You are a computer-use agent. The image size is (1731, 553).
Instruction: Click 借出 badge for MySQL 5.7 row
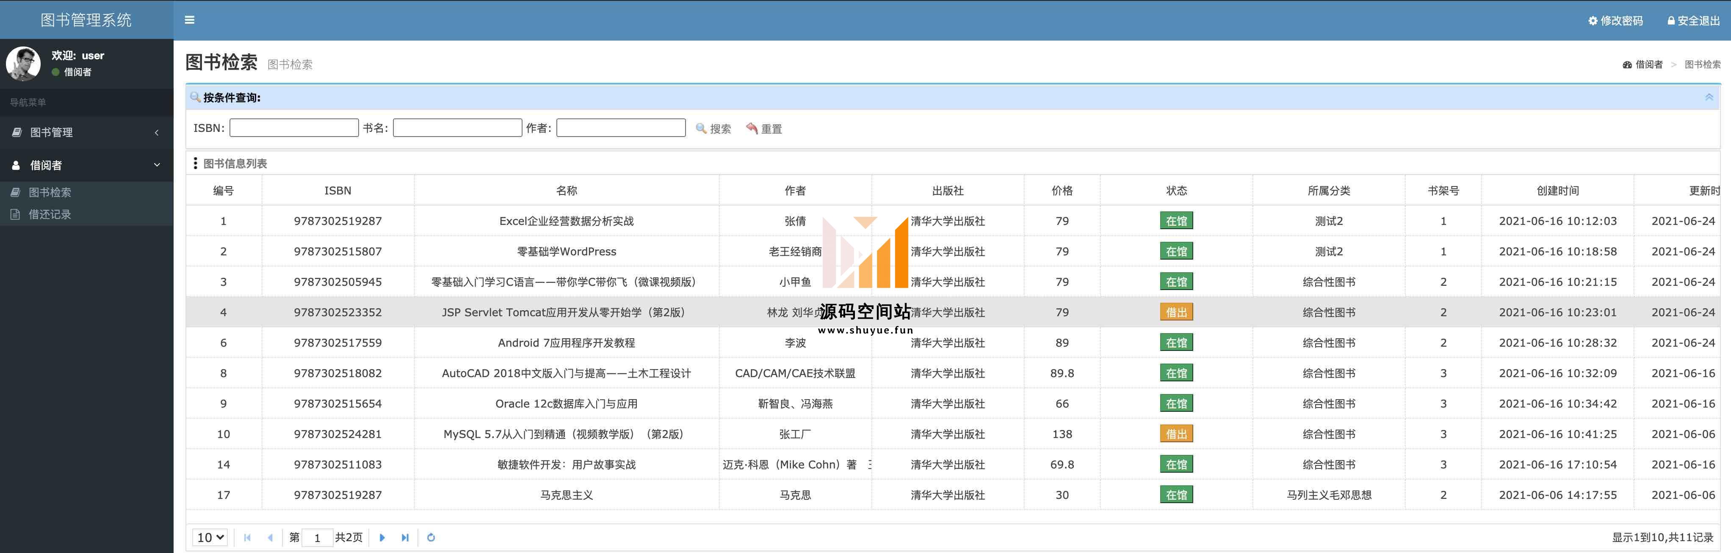[x=1177, y=434]
